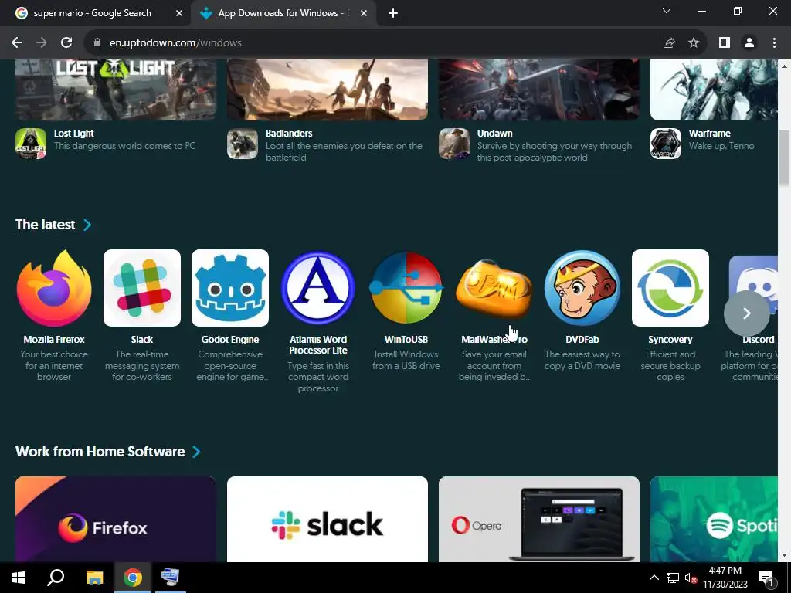Switch to super mario Google Search tab
This screenshot has width=791, height=593.
coord(93,13)
